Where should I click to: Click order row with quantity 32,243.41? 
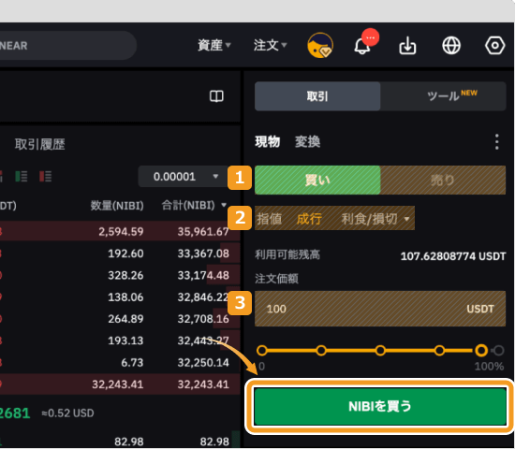point(120,384)
